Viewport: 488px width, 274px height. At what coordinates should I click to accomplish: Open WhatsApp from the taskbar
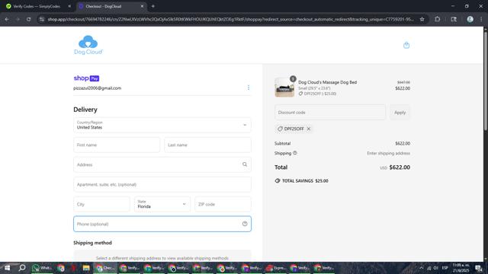point(42,268)
